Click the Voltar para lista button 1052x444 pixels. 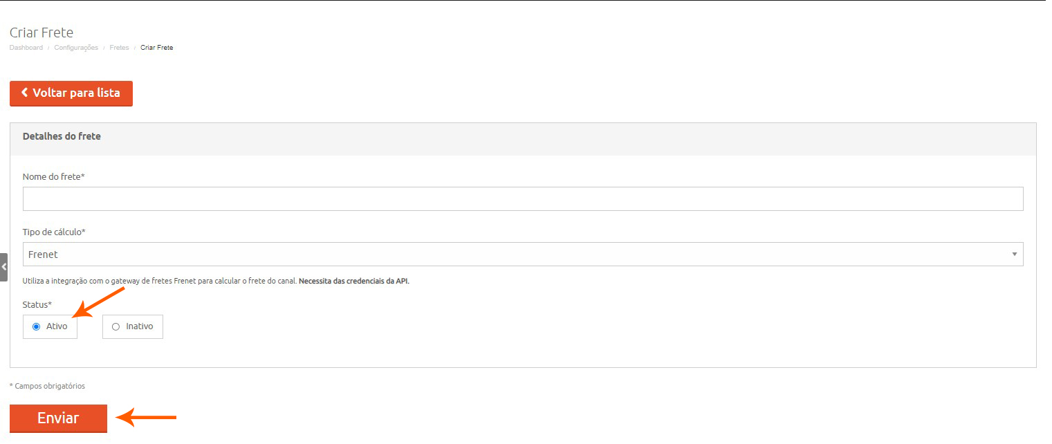click(x=71, y=93)
